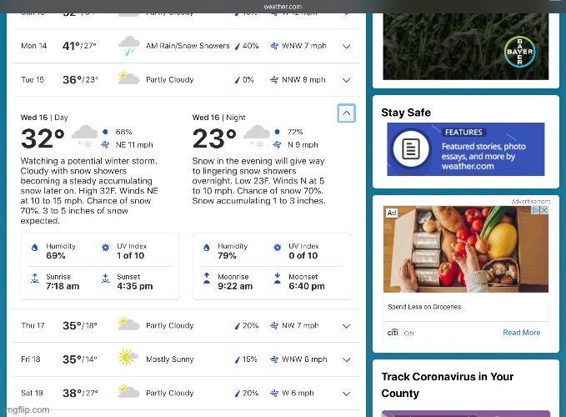Viewport: 566px width, 417px height.
Task: Select the Moonset time 6:40 pm
Action: [307, 286]
